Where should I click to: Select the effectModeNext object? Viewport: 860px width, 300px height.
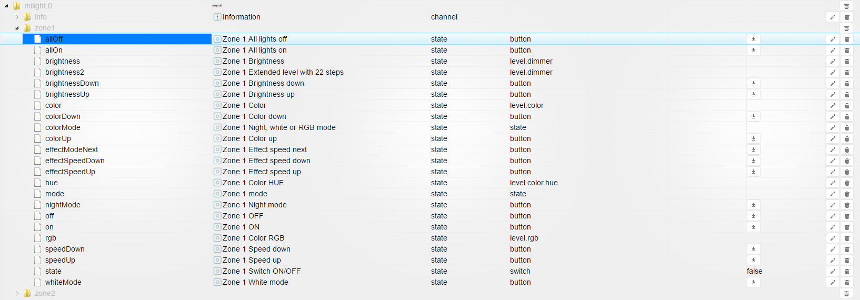click(x=71, y=149)
